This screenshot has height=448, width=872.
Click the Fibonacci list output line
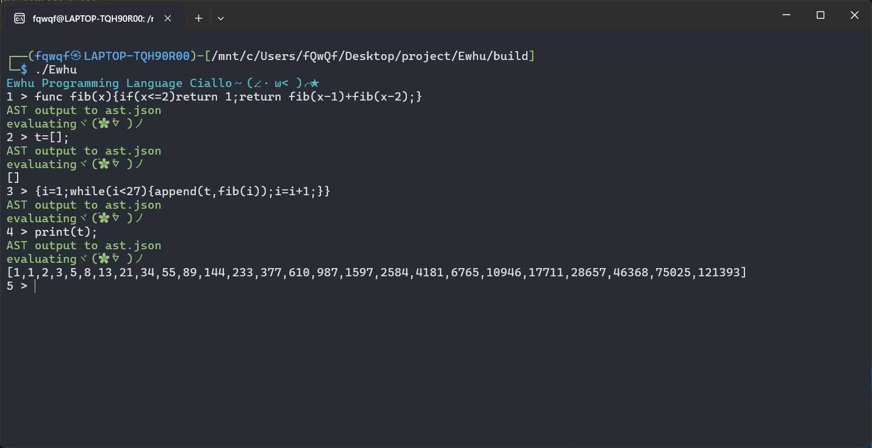[376, 273]
